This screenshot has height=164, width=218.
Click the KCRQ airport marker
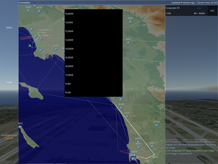(x=127, y=116)
